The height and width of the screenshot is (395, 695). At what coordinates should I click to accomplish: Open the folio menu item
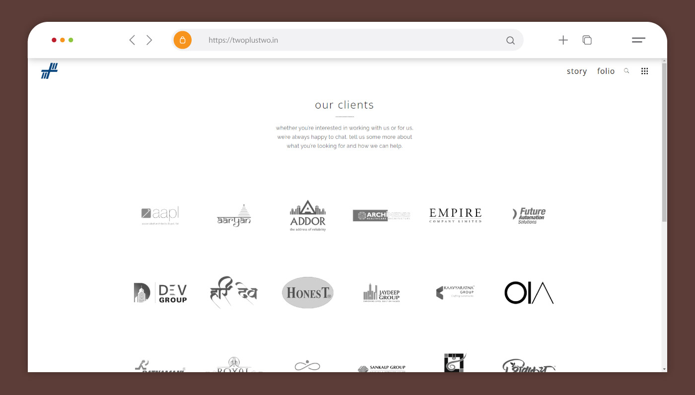[606, 71]
